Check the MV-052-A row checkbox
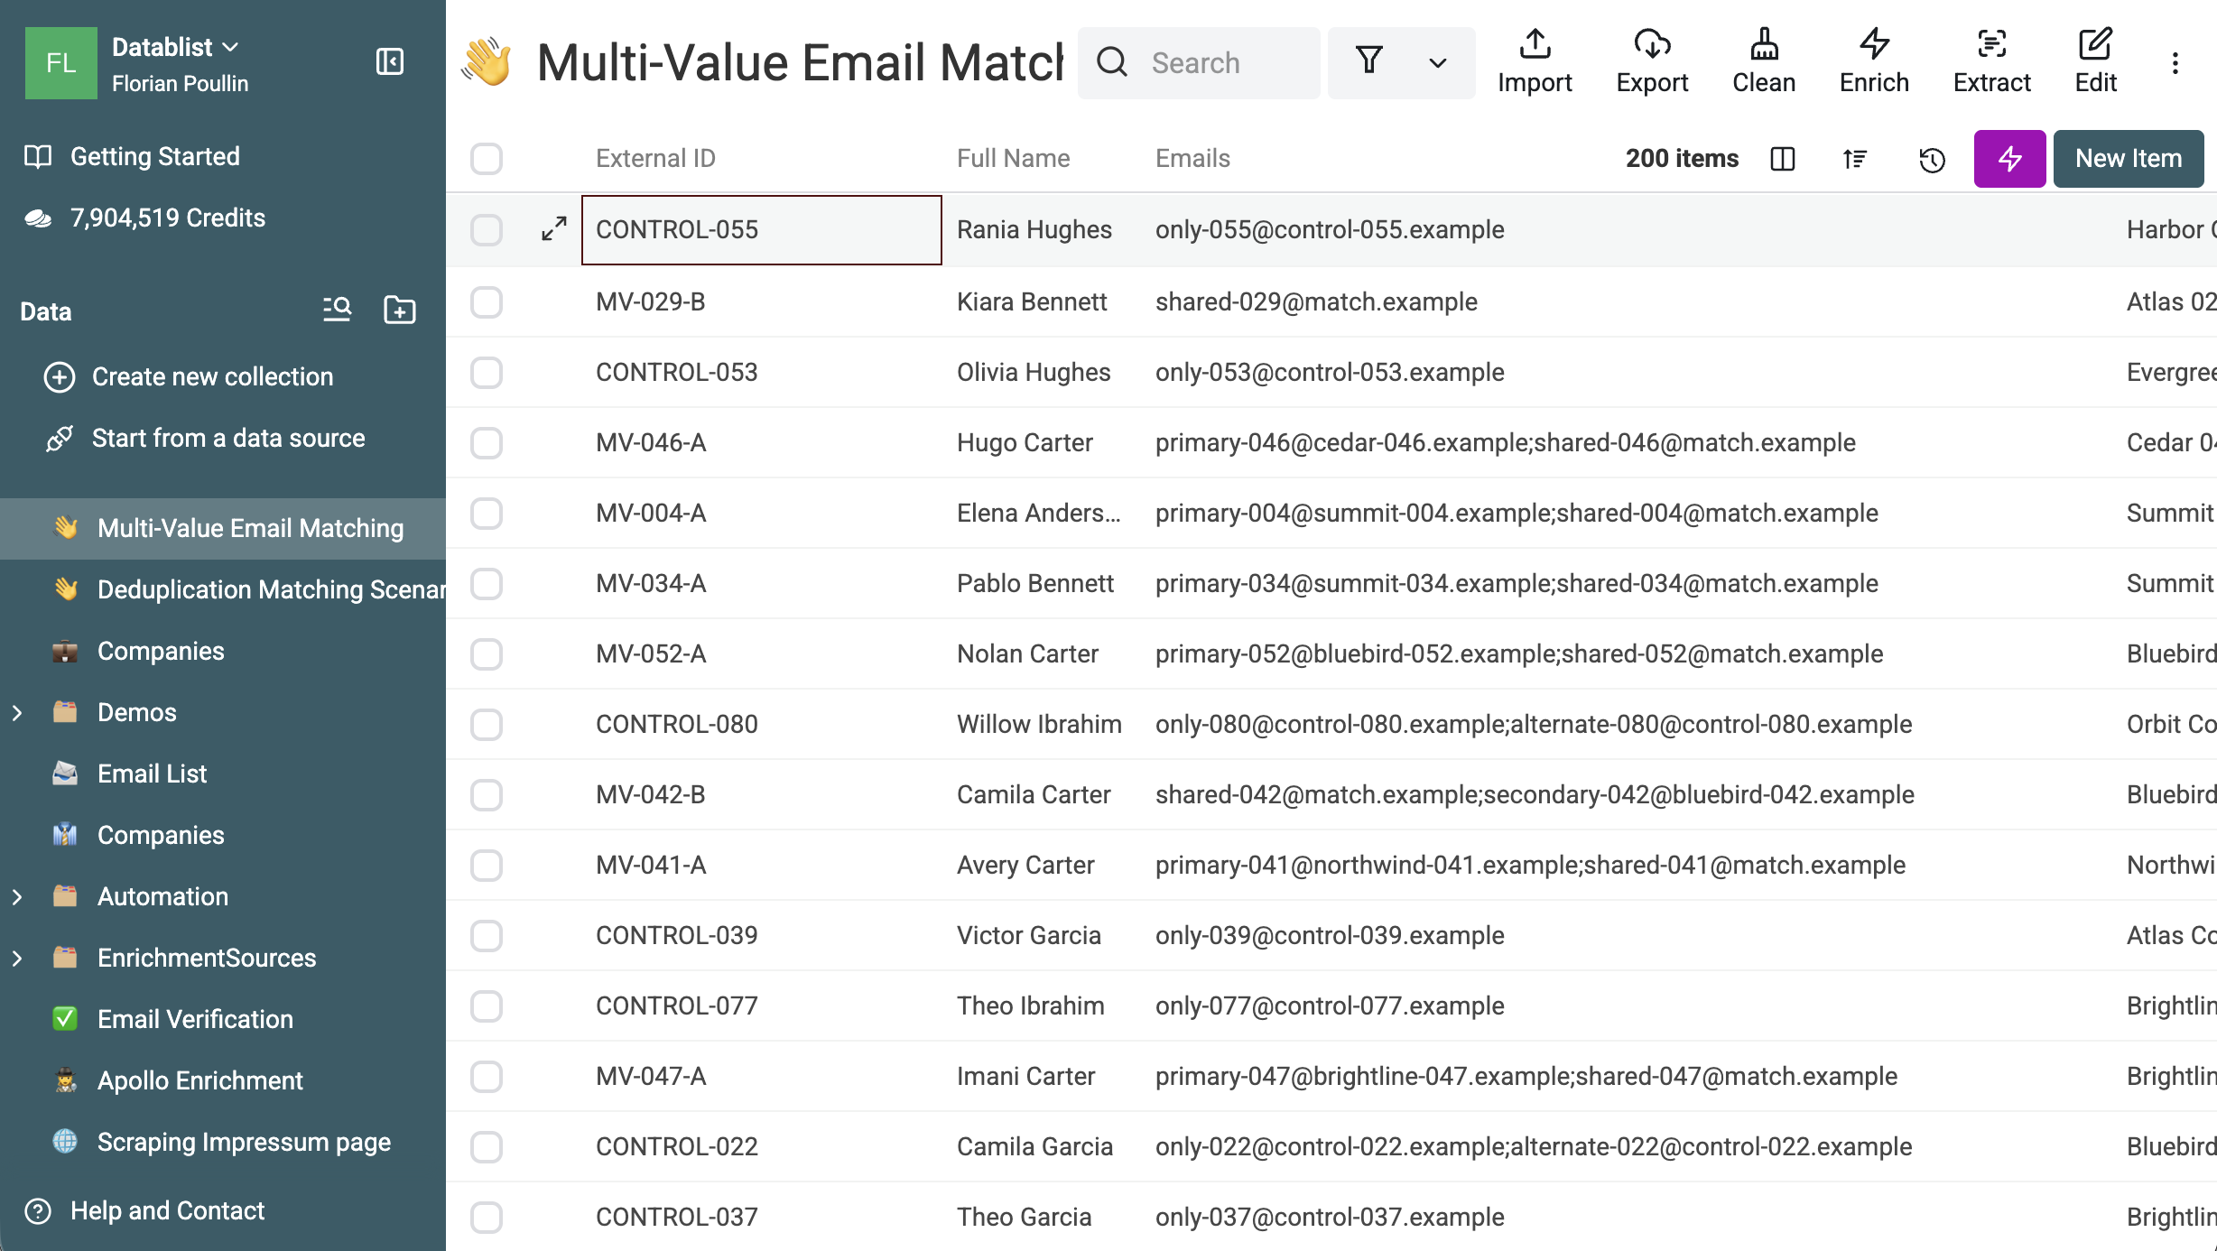Viewport: 2217px width, 1251px height. click(x=487, y=653)
